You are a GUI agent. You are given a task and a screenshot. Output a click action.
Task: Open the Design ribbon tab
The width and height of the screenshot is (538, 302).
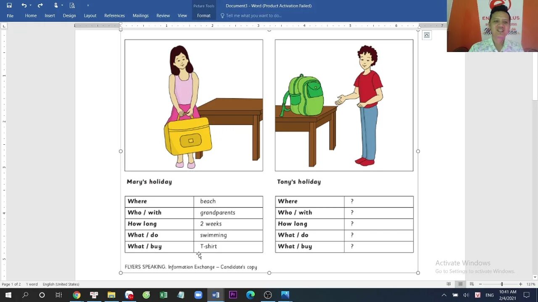pos(69,16)
